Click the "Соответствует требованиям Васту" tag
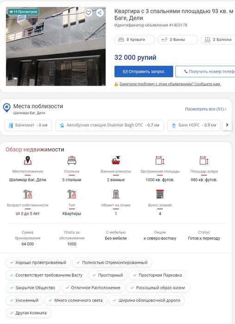The height and width of the screenshot is (324, 235). click(46, 275)
